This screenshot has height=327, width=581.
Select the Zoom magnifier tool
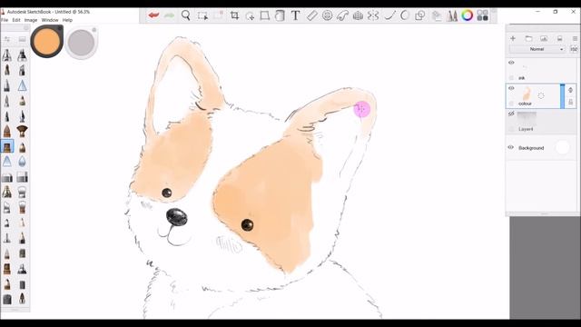pyautogui.click(x=185, y=15)
